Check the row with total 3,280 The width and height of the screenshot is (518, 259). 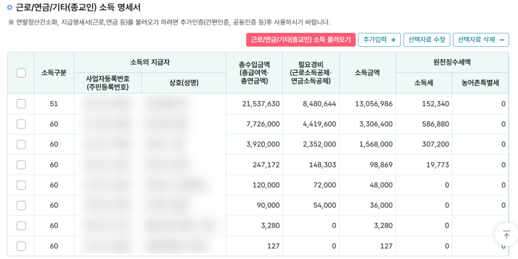21,226
